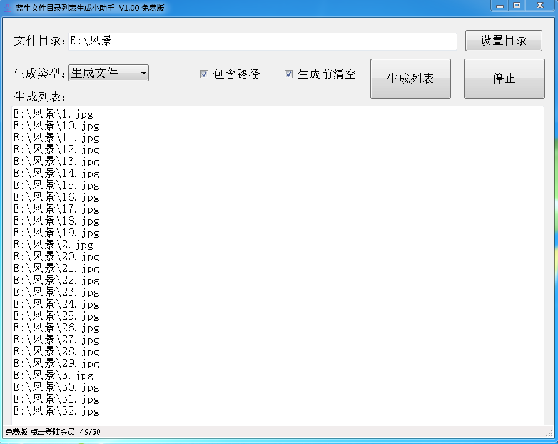Click the 设置目录 button

[x=504, y=41]
